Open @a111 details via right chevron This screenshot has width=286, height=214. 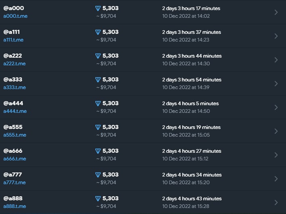pyautogui.click(x=276, y=36)
